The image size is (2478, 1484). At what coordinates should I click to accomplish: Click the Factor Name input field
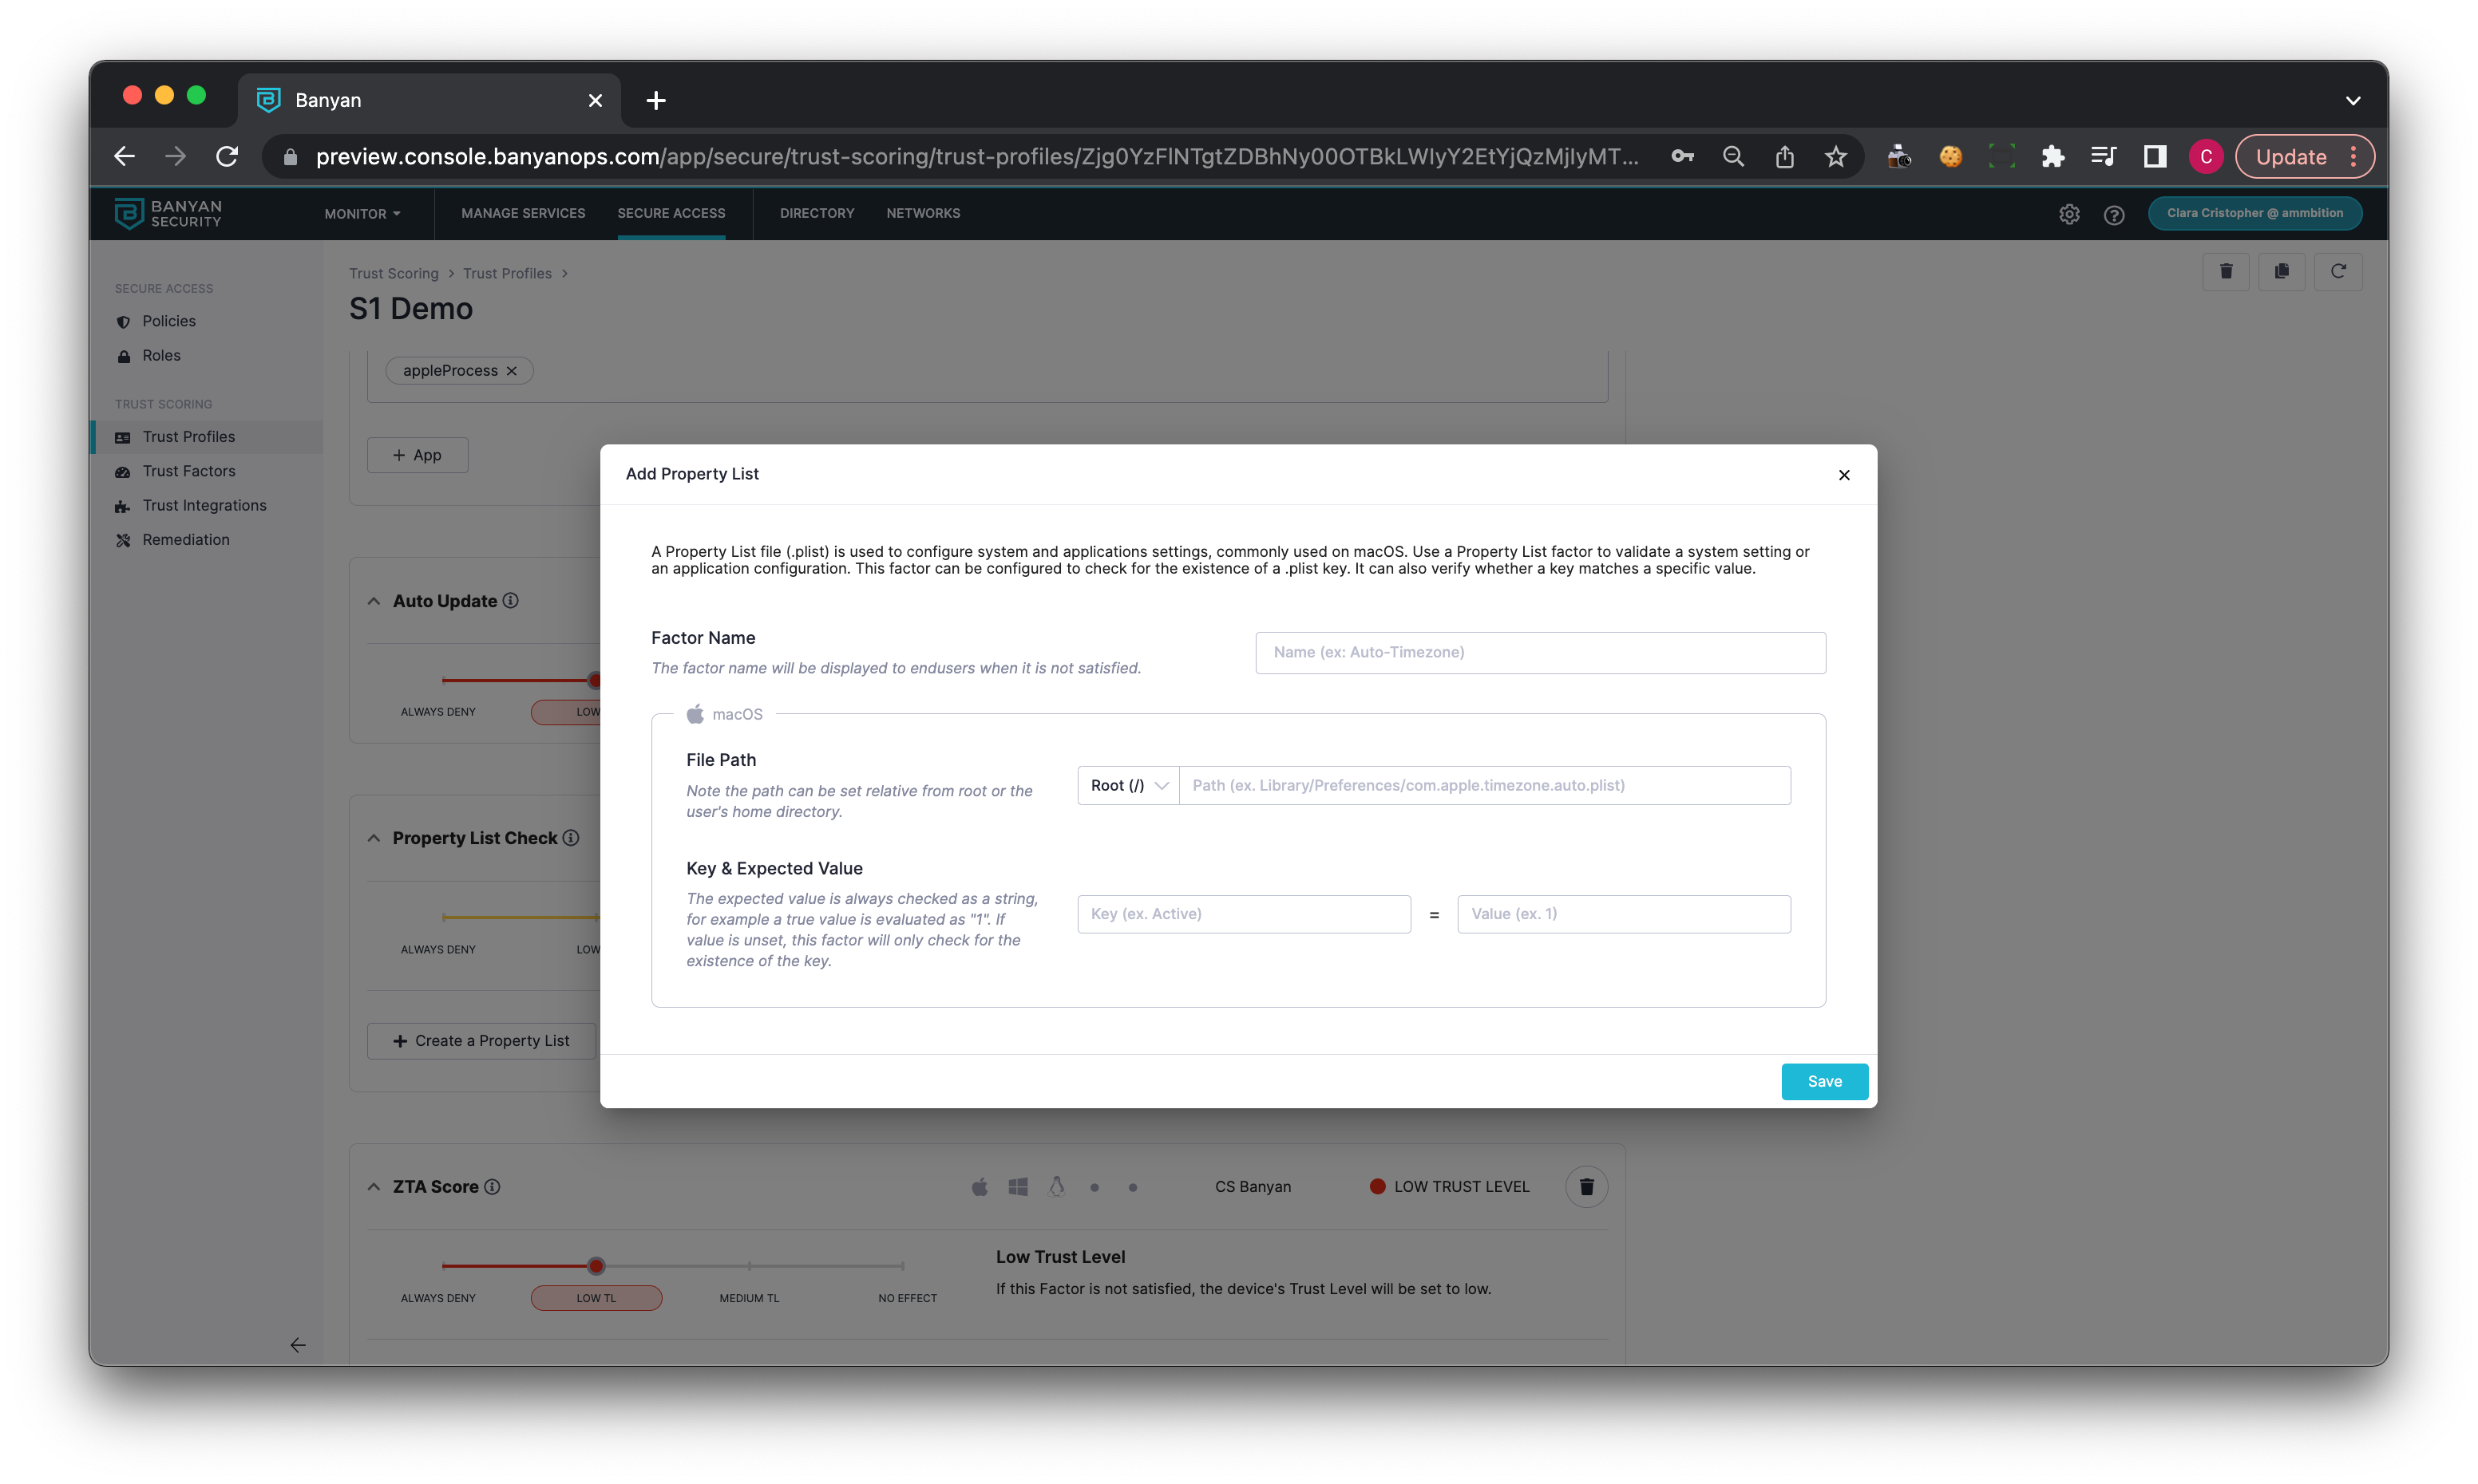(x=1540, y=652)
